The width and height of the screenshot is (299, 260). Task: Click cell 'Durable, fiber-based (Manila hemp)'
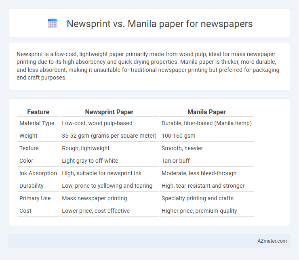[206, 123]
